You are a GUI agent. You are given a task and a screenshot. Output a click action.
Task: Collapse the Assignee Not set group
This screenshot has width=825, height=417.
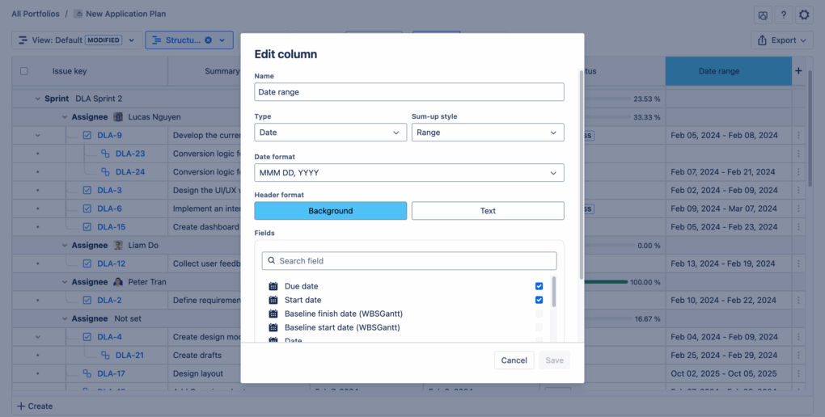point(65,318)
